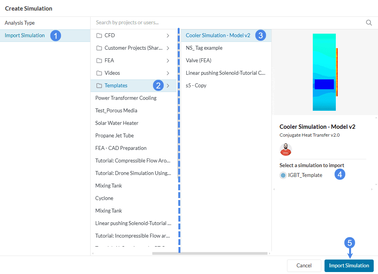Click the Import Simulation button
The height and width of the screenshot is (274, 378).
pyautogui.click(x=349, y=266)
